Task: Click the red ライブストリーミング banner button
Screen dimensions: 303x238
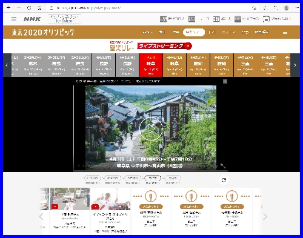Action: (164, 46)
